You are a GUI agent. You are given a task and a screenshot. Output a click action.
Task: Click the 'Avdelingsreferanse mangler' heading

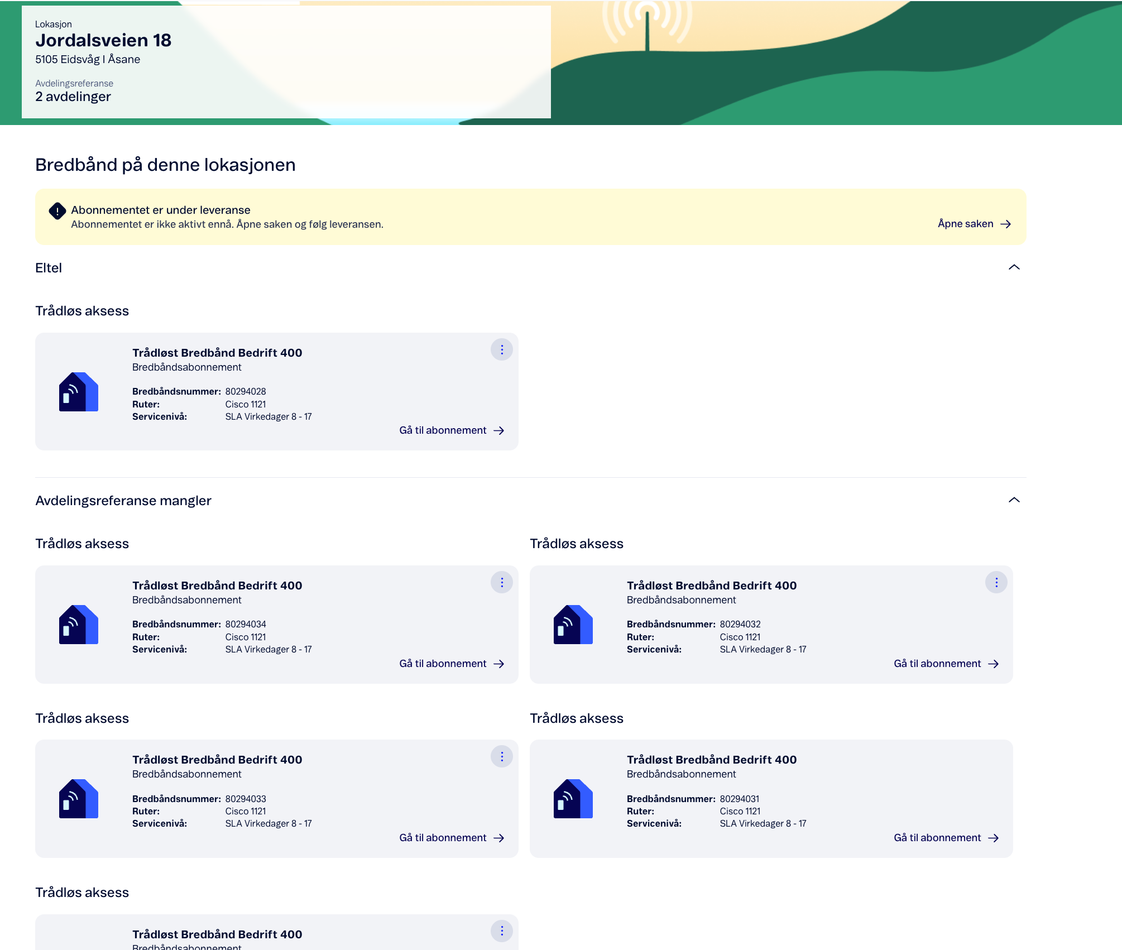click(123, 501)
